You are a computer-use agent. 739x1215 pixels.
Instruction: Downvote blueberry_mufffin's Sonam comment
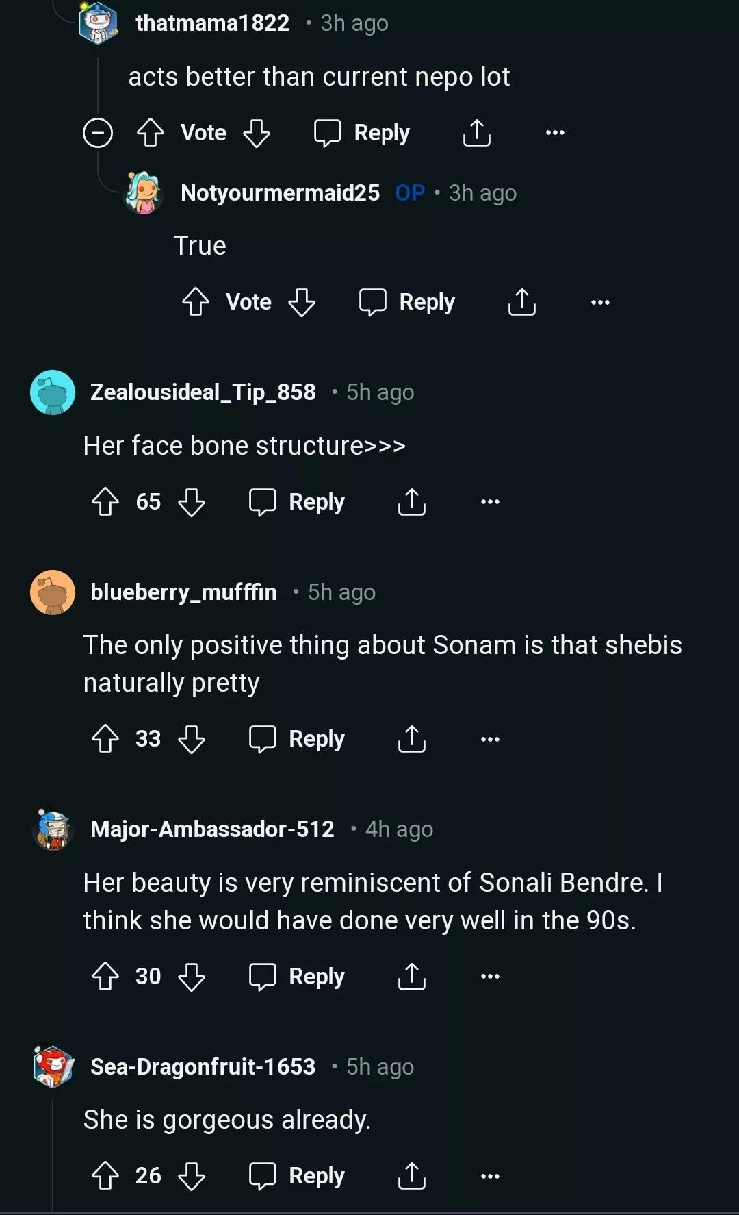coord(192,739)
